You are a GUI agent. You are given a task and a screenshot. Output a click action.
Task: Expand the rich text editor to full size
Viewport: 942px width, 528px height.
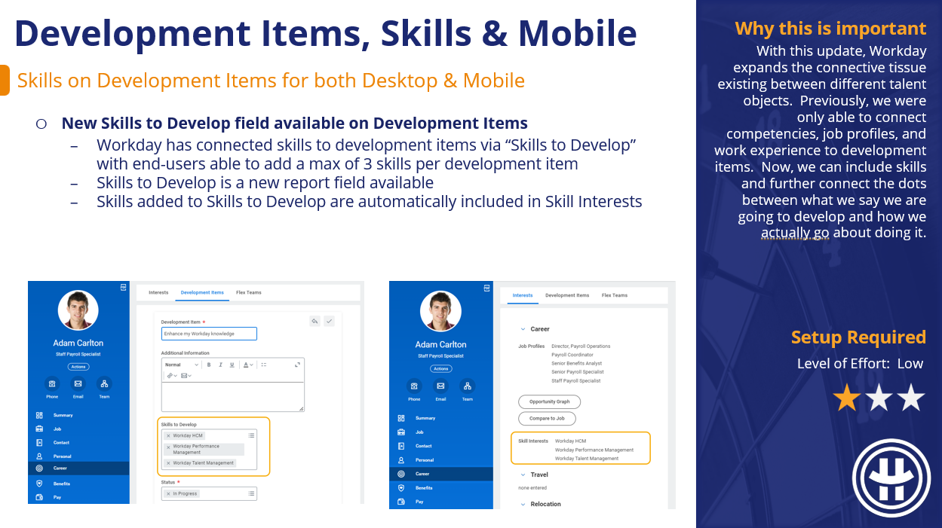pos(298,365)
